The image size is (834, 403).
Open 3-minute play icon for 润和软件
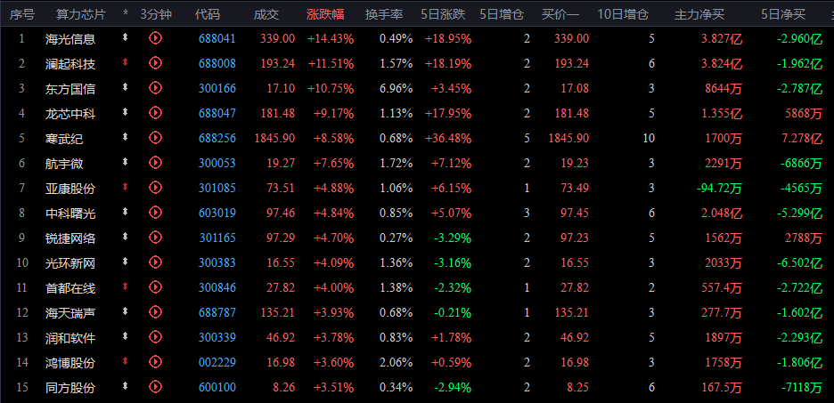[x=155, y=337]
